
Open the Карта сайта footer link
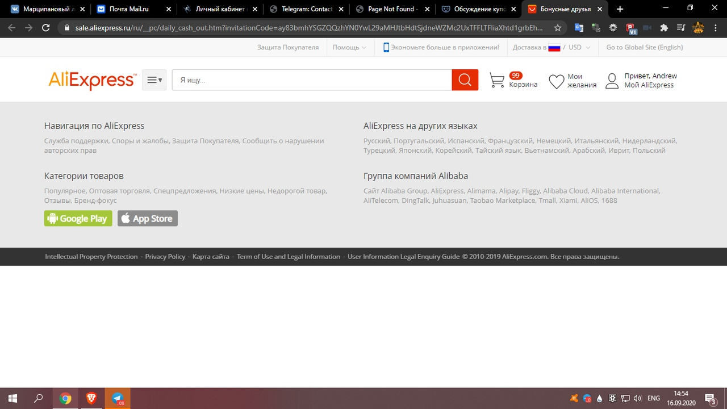(x=211, y=257)
